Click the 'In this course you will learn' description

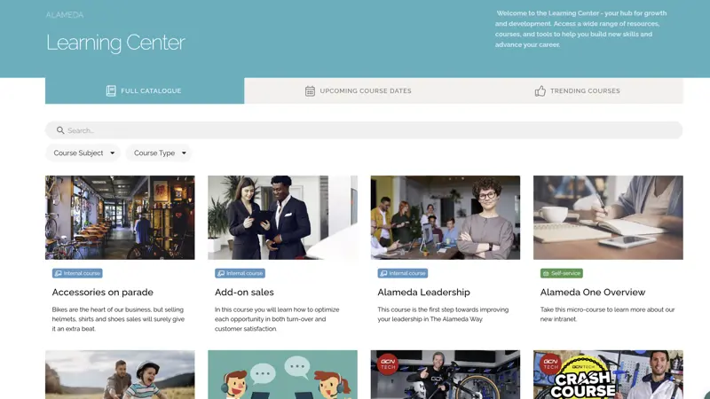(x=277, y=319)
